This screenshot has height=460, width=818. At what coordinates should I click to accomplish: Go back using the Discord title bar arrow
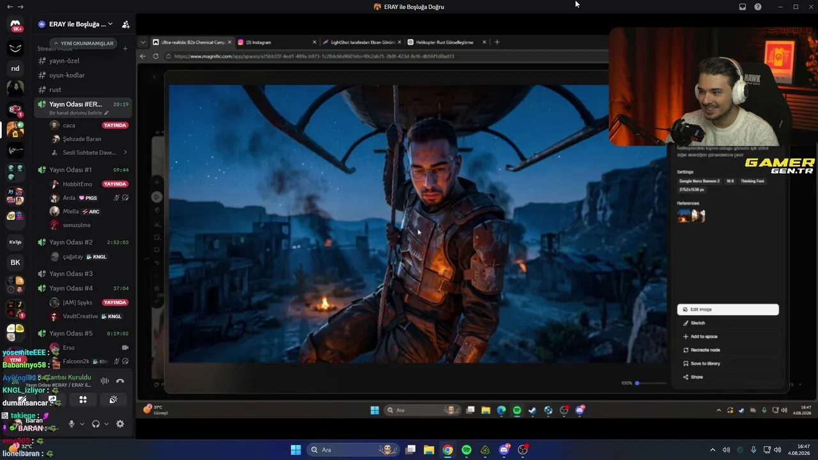[x=10, y=7]
